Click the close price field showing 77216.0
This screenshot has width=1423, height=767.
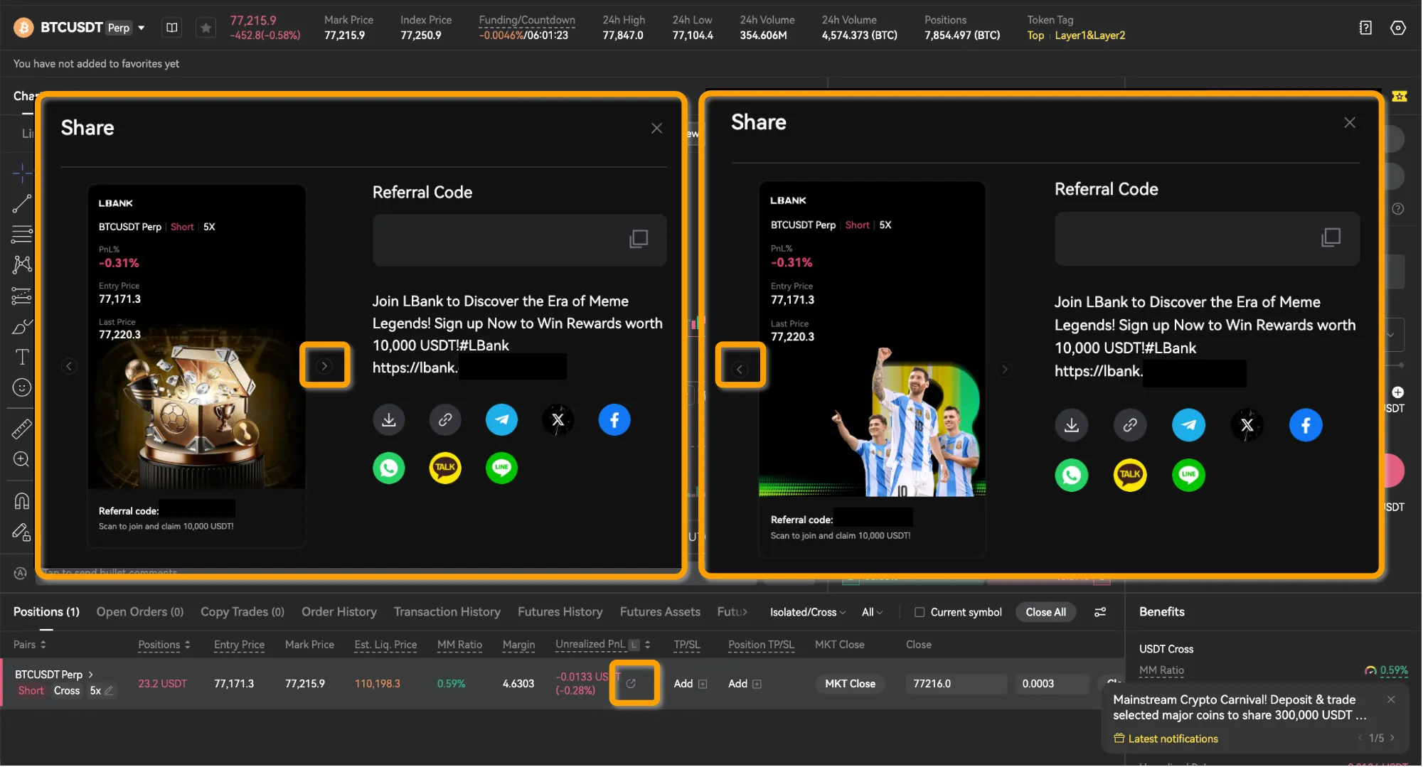pyautogui.click(x=955, y=683)
